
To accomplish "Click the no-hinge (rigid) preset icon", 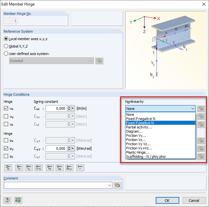I will 80,168.
